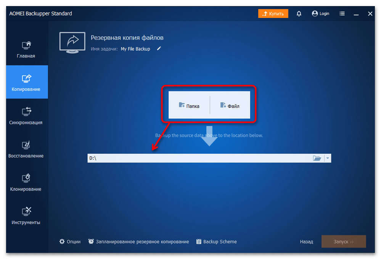Open the Инструменты tools section
This screenshot has height=259, width=381.
click(x=26, y=216)
